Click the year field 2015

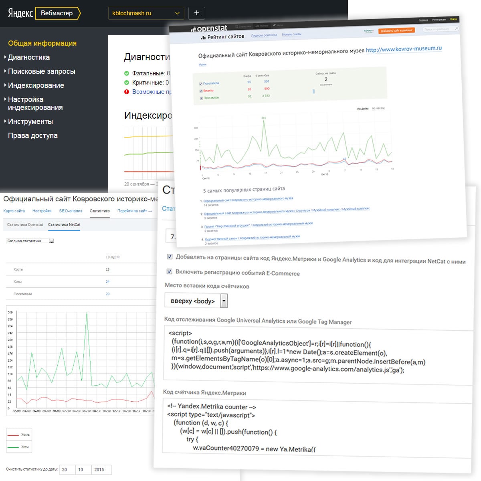click(x=101, y=469)
